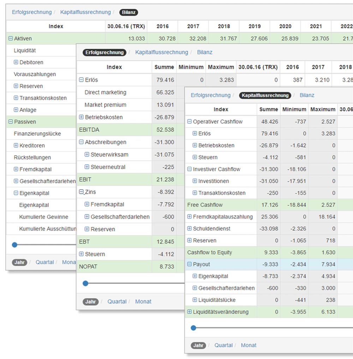Click the slider handle in the cashflow panel
This screenshot has width=353, height=359.
[x=193, y=328]
